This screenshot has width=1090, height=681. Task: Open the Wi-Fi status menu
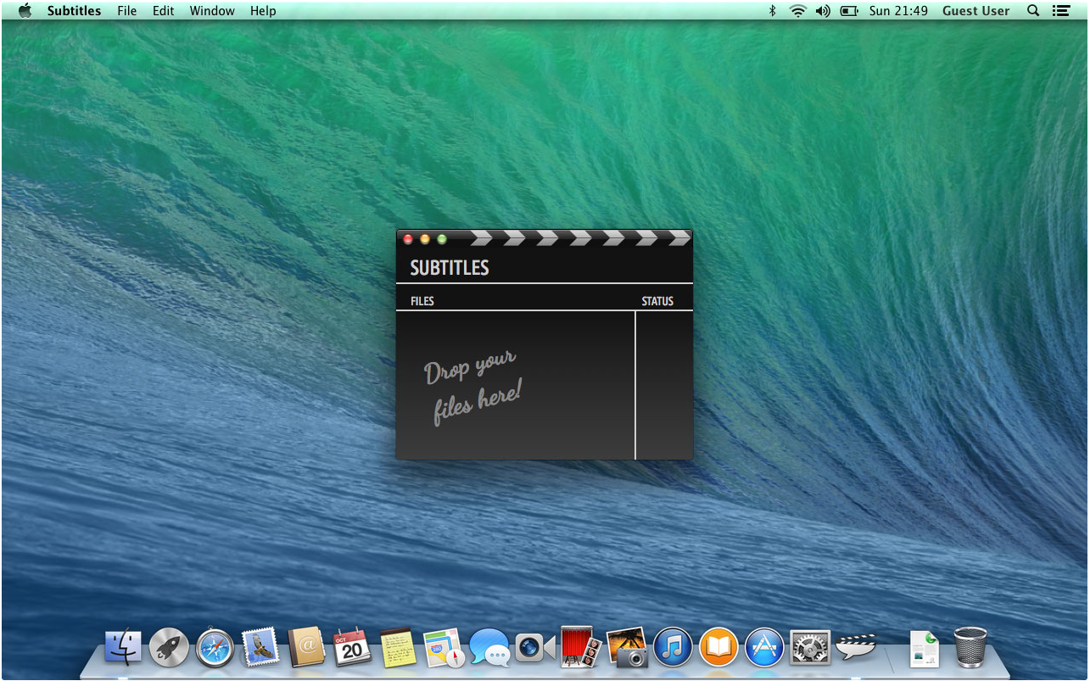797,11
